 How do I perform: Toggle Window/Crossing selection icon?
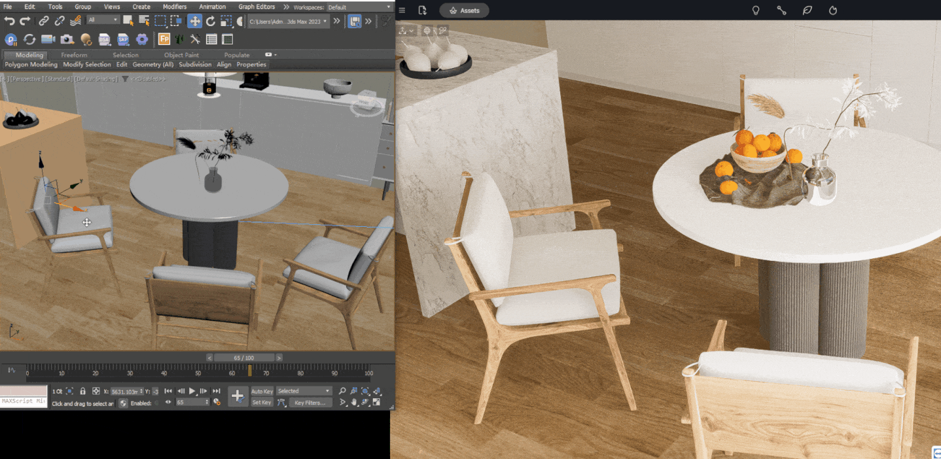(x=176, y=21)
